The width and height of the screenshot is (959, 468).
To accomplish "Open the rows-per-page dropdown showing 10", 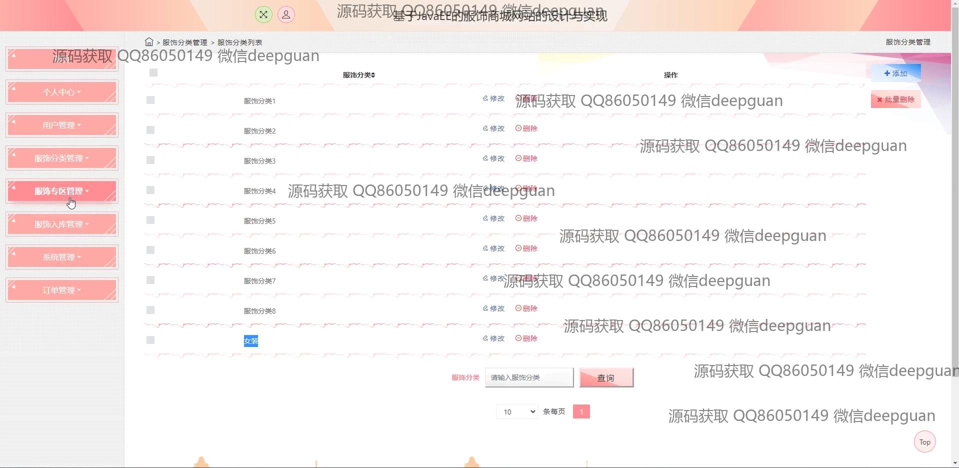I will pos(516,412).
